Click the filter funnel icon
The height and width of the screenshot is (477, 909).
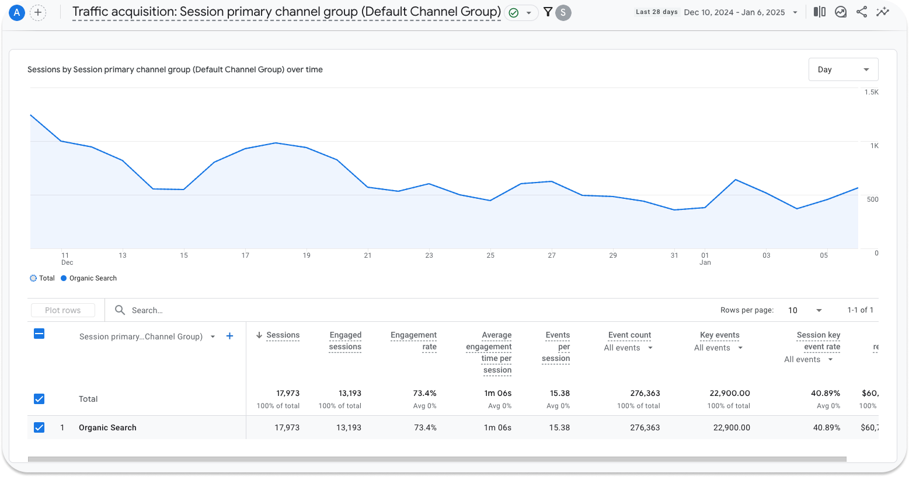click(548, 12)
